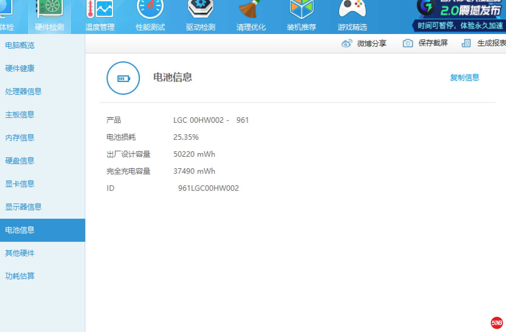Click the 电池信息 page heading
The image size is (506, 332).
click(173, 77)
